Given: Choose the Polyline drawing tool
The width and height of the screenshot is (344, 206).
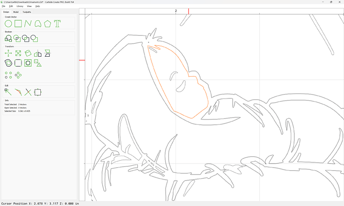Looking at the screenshot, I should [x=28, y=24].
